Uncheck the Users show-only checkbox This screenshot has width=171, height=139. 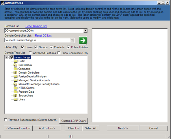pos(23,47)
